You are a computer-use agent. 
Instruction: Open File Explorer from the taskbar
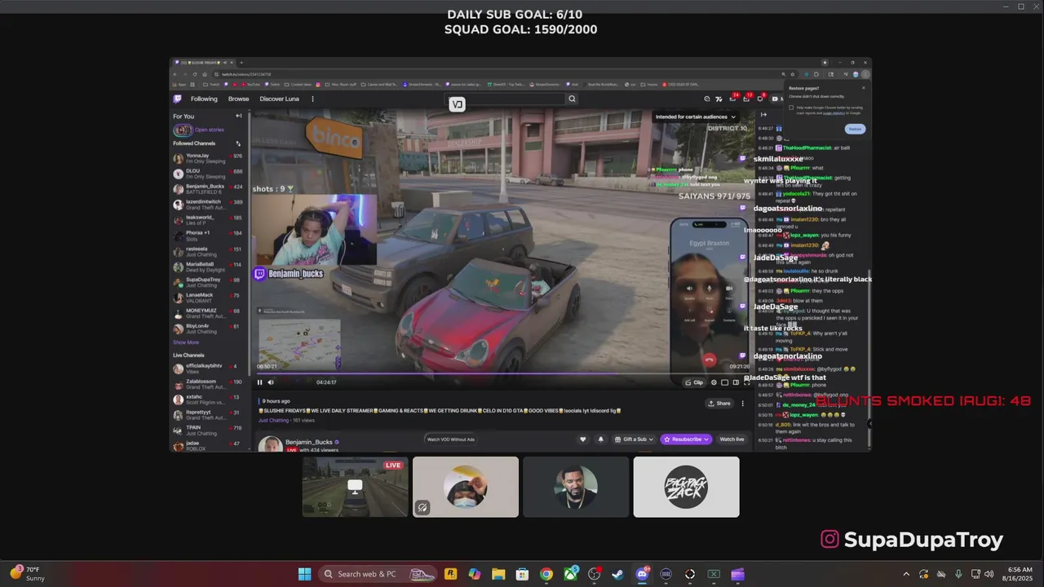point(498,574)
